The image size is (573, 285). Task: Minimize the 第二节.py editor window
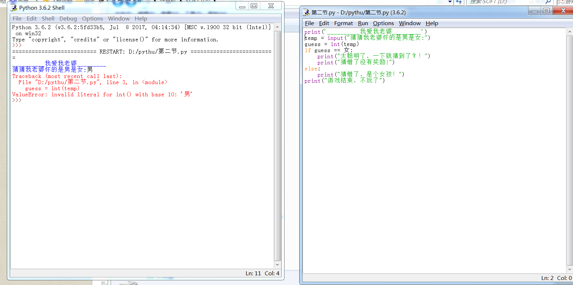tap(534, 11)
